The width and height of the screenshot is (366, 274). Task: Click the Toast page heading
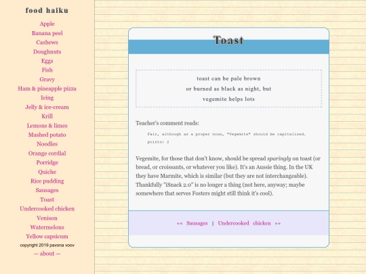coord(228,41)
